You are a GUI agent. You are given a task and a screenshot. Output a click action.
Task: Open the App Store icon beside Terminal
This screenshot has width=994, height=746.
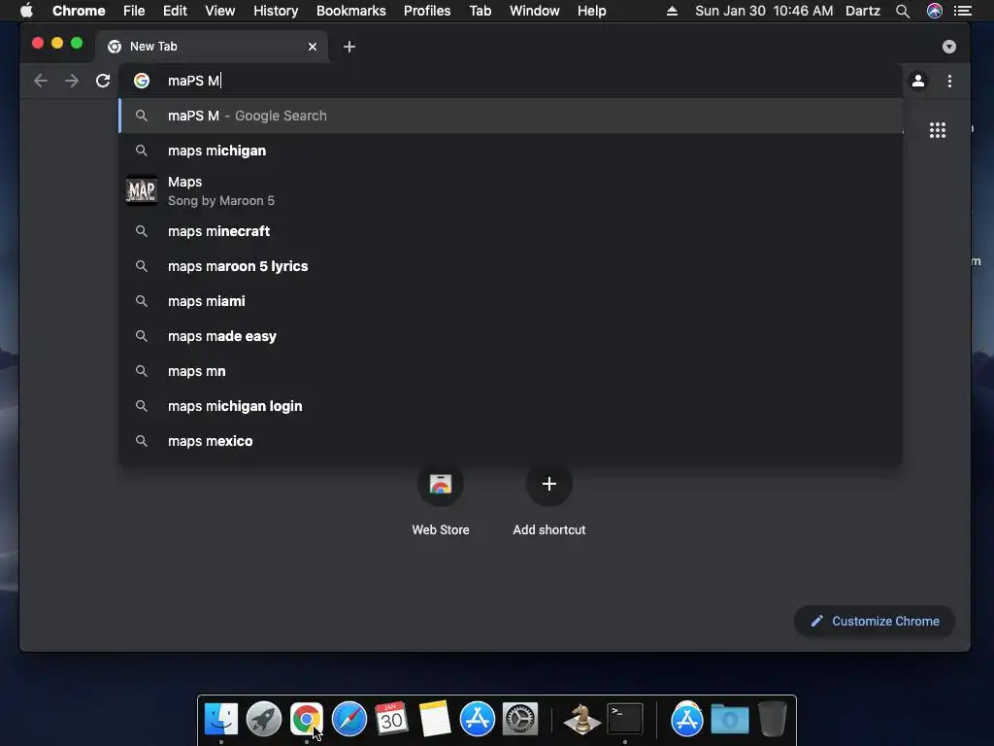[687, 719]
